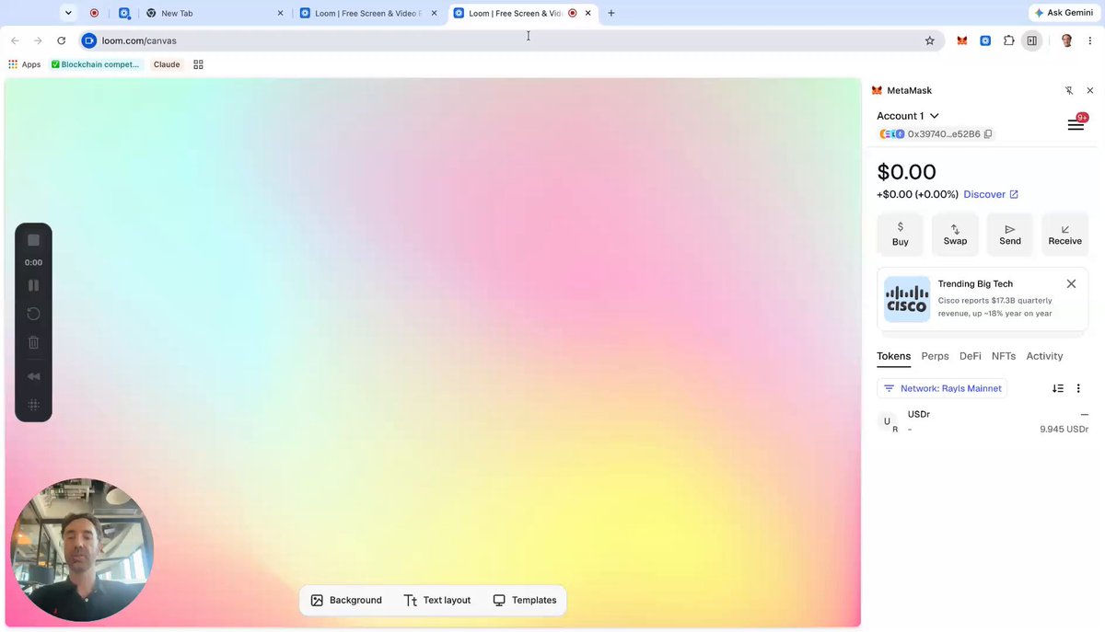This screenshot has width=1105, height=632.
Task: Switch to the NFTs tab
Action: pyautogui.click(x=1004, y=356)
